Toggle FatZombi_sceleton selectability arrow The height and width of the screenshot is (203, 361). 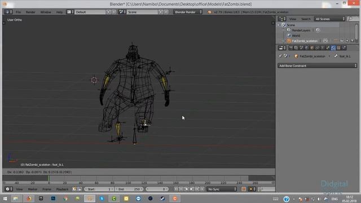[347, 41]
